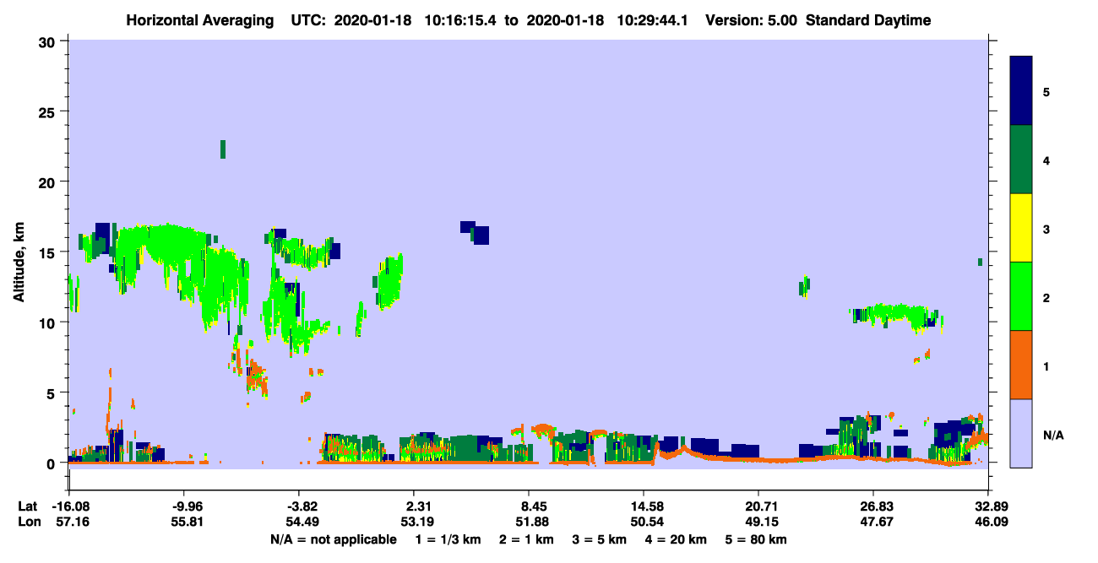Viewport: 1098px width, 563px height.
Task: Click the end time '10:29:44.1' in the title
Action: 651,20
